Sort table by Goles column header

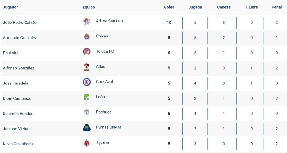(169, 7)
